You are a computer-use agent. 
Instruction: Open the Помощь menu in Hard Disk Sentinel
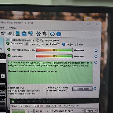tap(12, 28)
